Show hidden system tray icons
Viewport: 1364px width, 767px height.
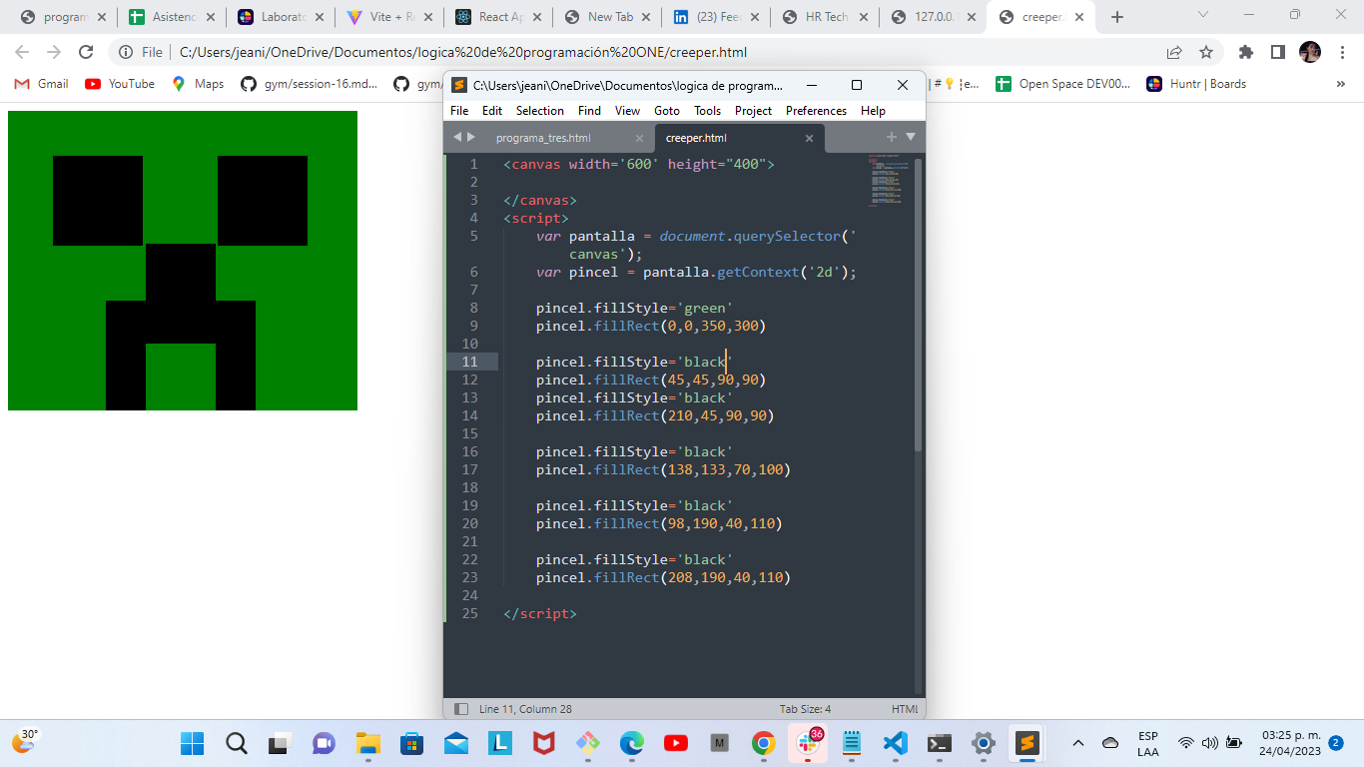click(x=1077, y=743)
